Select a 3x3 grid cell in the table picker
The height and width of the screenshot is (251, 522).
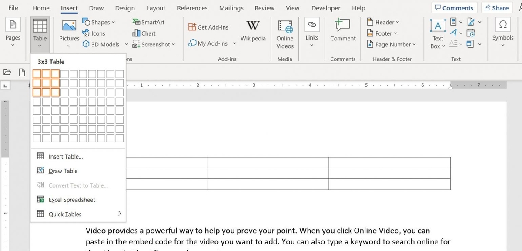click(55, 92)
